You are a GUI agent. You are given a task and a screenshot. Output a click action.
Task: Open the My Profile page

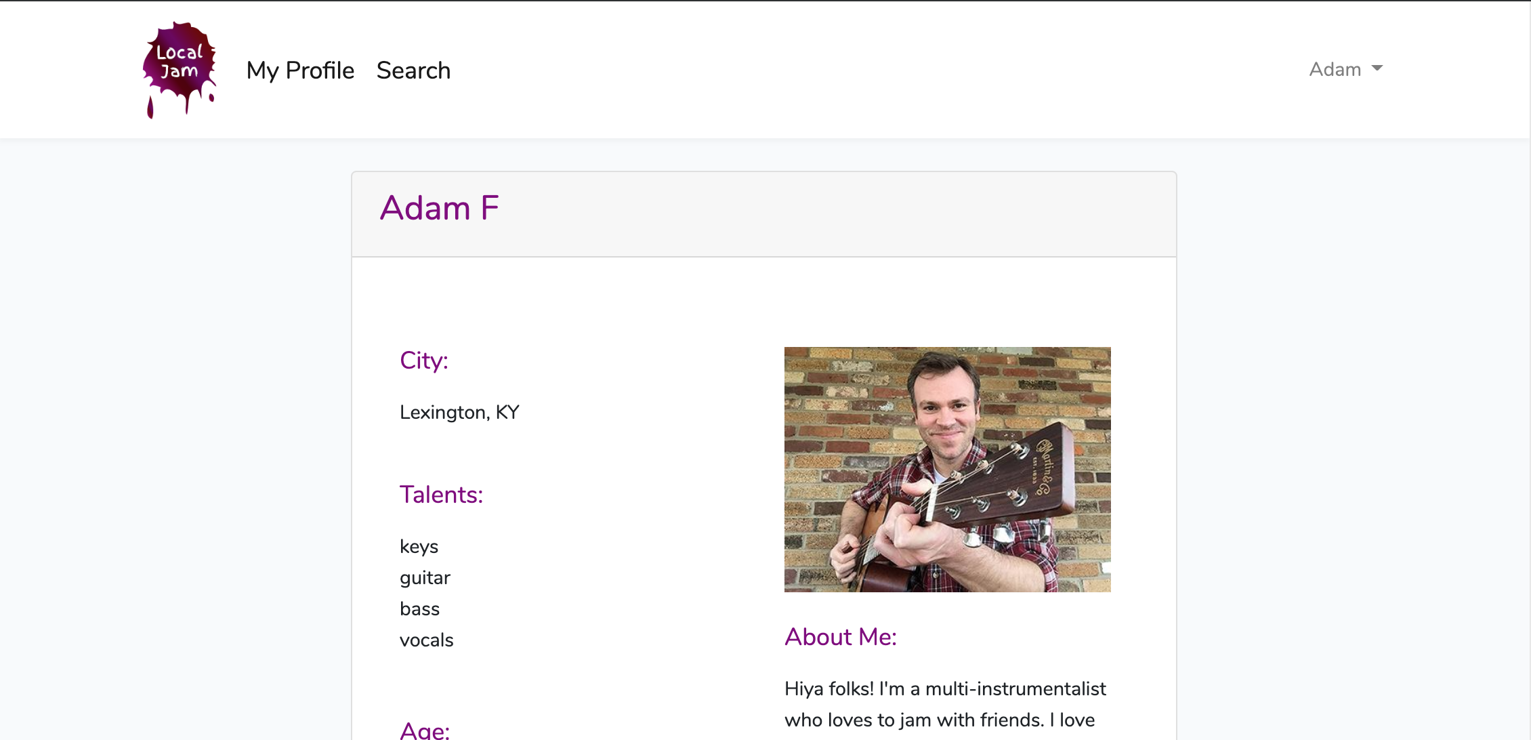(x=300, y=70)
